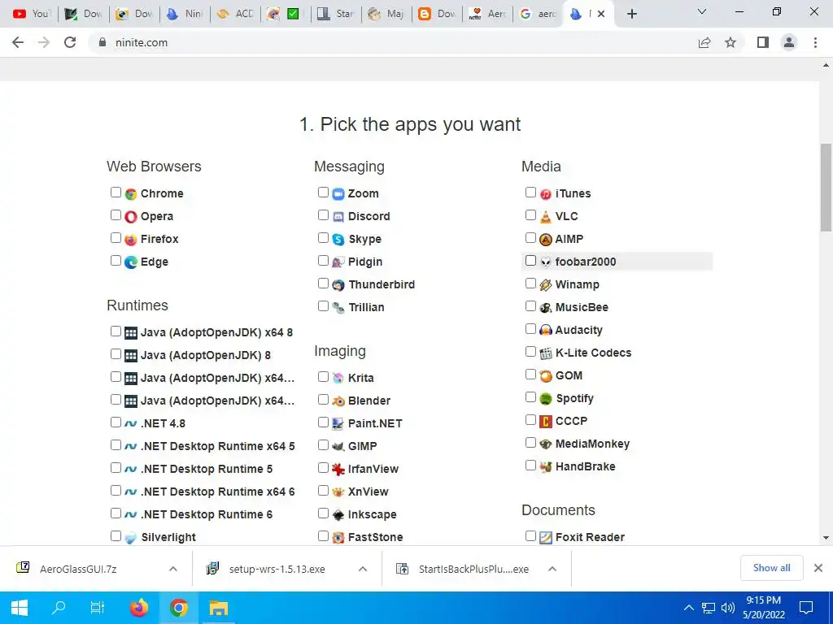This screenshot has width=833, height=624.
Task: Click the Thunderbird icon
Action: point(338,285)
